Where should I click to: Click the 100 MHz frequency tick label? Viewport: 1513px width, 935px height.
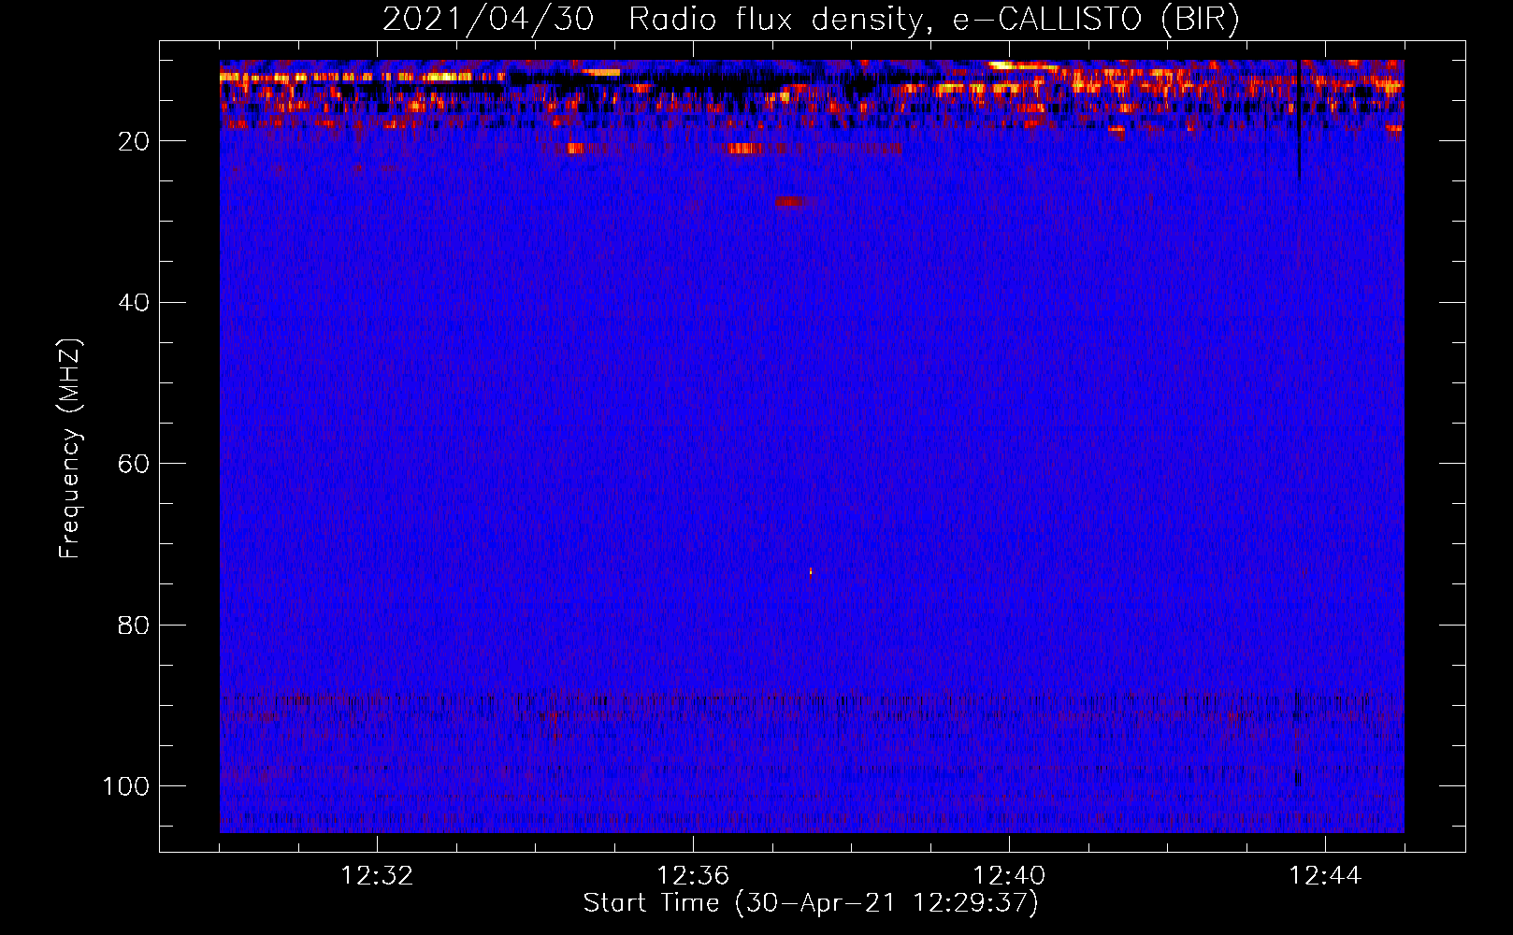point(126,786)
